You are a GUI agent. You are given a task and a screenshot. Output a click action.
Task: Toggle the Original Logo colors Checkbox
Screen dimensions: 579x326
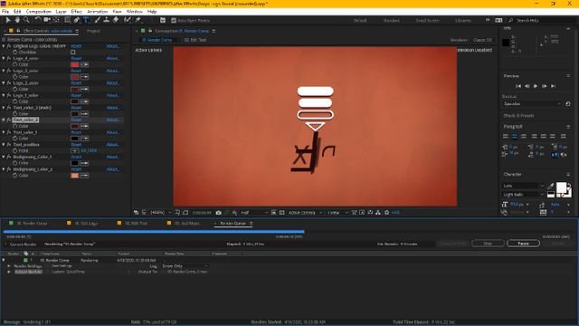[x=73, y=53]
